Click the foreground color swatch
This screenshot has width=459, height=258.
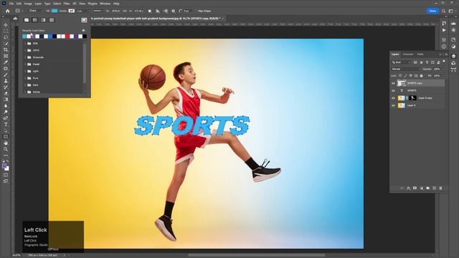tap(4, 166)
